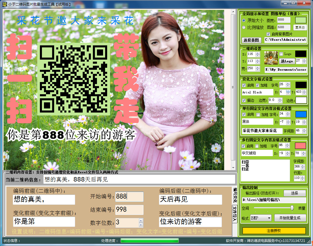Click the background path field C:\Users\Administrat
313x246 pixels.
tap(285, 40)
